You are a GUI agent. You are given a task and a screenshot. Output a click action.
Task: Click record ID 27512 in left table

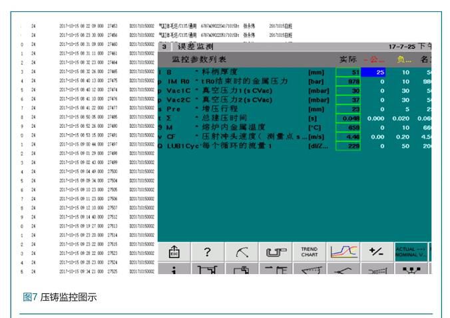[112, 217]
